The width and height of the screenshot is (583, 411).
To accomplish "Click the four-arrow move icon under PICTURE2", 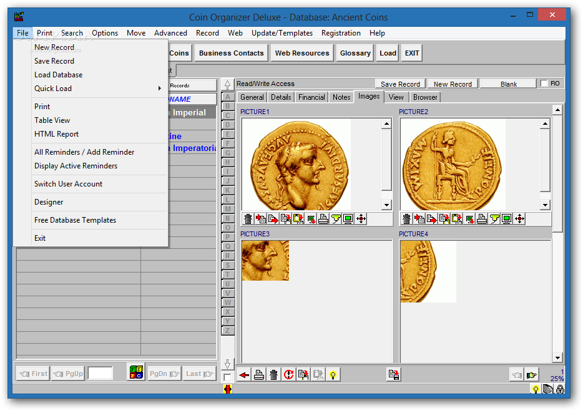I will tap(519, 219).
